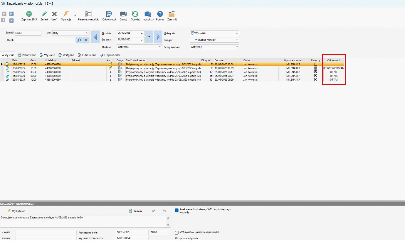
Task: Click the Klient input field
Action: 45,40
